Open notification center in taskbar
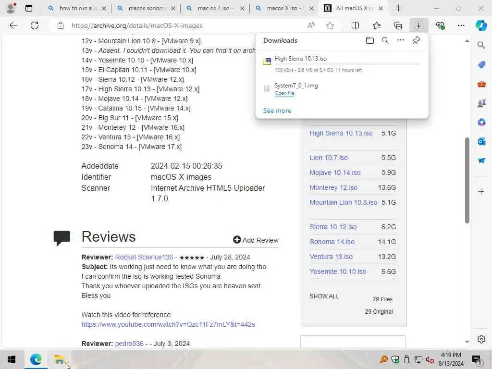The height and width of the screenshot is (369, 492). [476, 359]
